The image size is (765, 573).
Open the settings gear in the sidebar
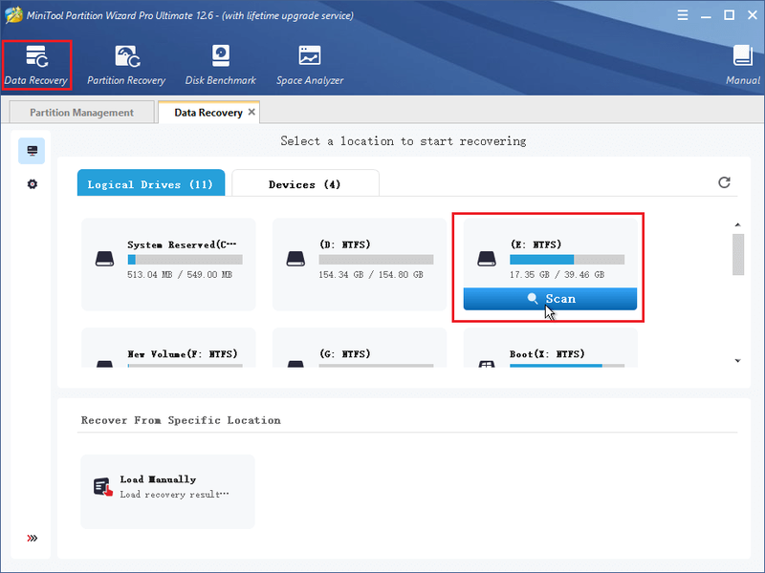[33, 184]
